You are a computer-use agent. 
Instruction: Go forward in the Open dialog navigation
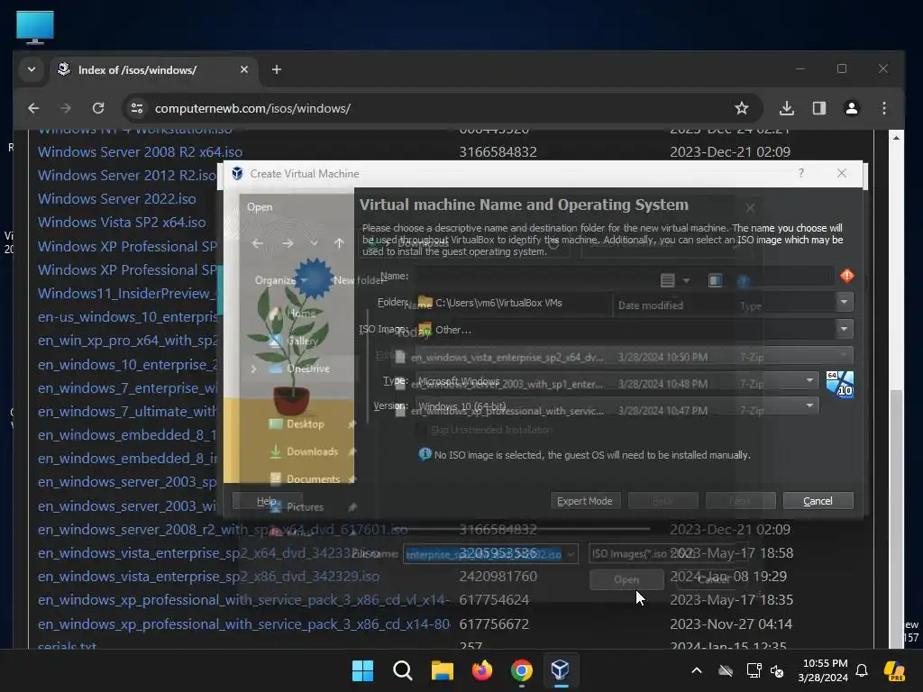coord(288,243)
